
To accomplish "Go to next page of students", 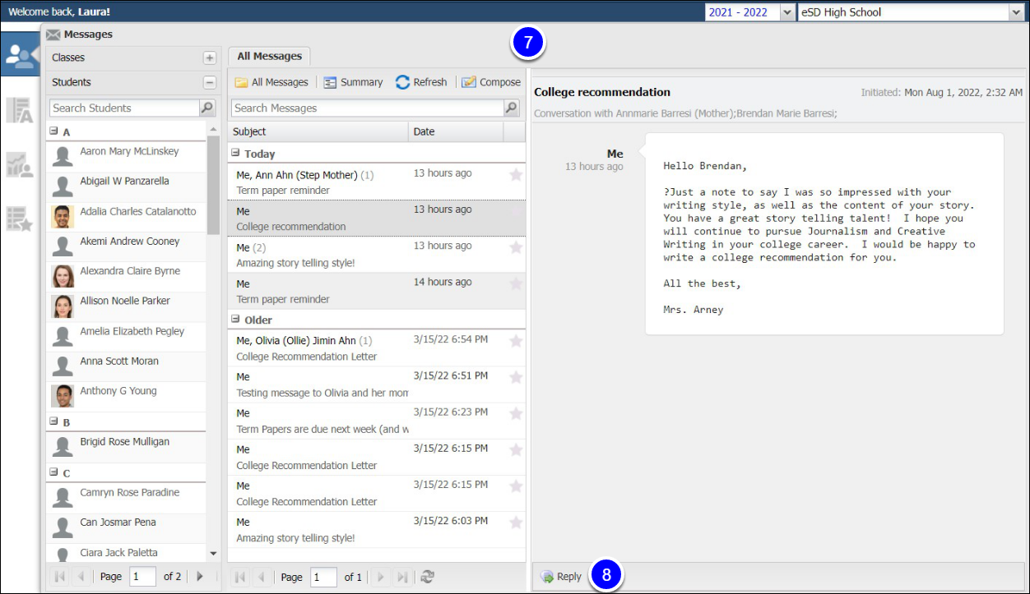I will pos(198,577).
